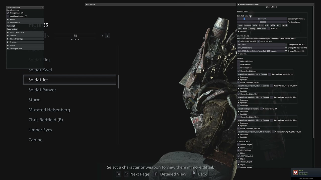Close the REFramework window
Screen dimensions: 321x180
(x=42, y=8)
